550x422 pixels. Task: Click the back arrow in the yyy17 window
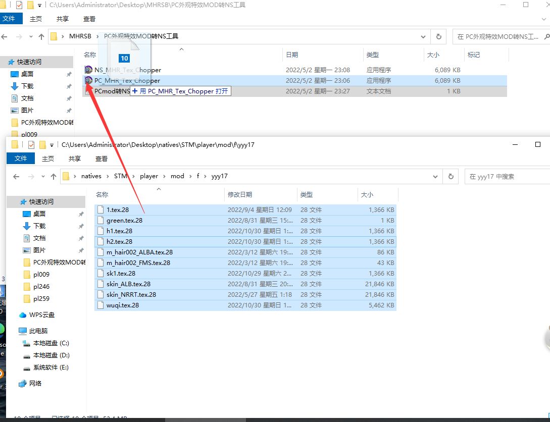(x=16, y=176)
